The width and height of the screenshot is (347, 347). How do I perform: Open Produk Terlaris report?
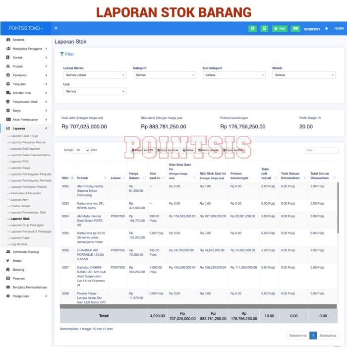pos(20,206)
